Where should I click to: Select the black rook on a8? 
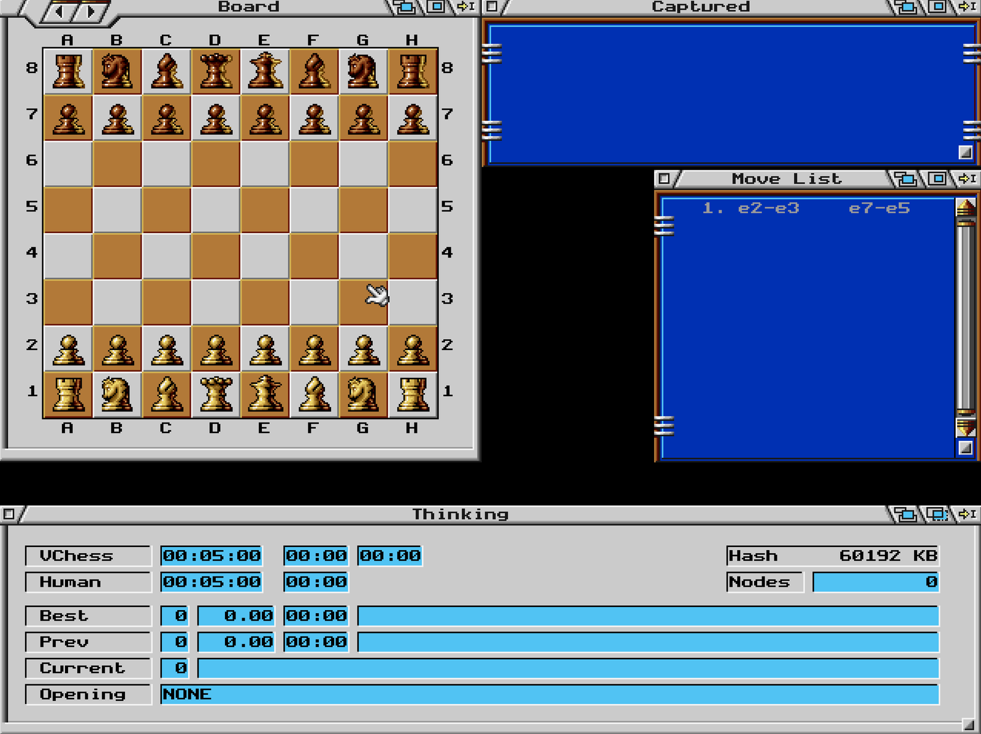[68, 71]
